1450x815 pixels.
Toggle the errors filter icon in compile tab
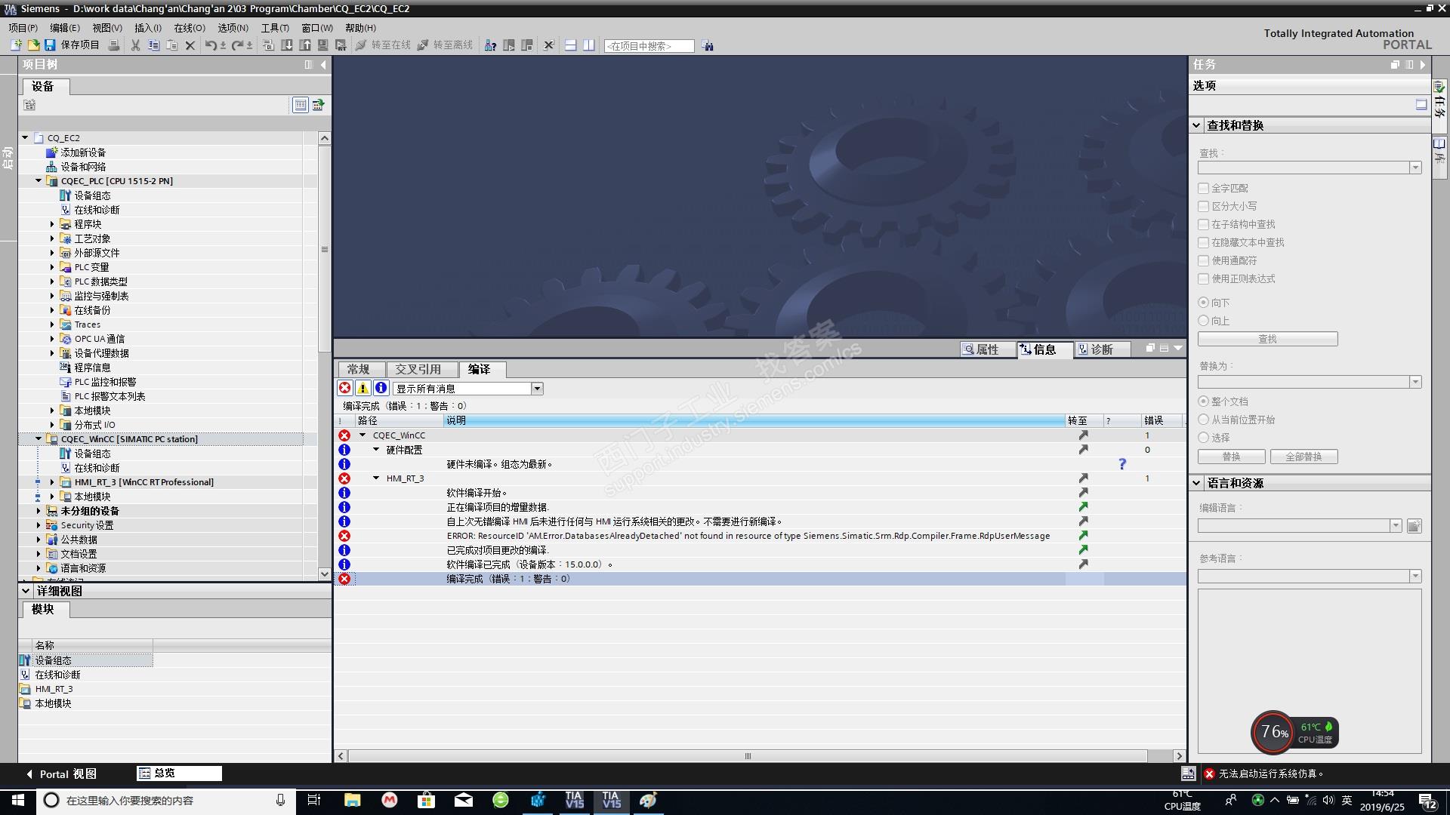tap(345, 388)
